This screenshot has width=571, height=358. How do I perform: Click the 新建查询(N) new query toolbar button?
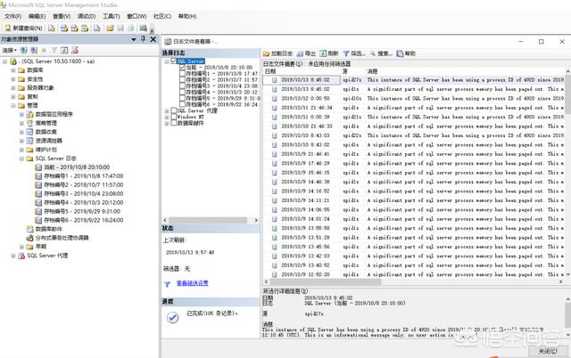24,28
